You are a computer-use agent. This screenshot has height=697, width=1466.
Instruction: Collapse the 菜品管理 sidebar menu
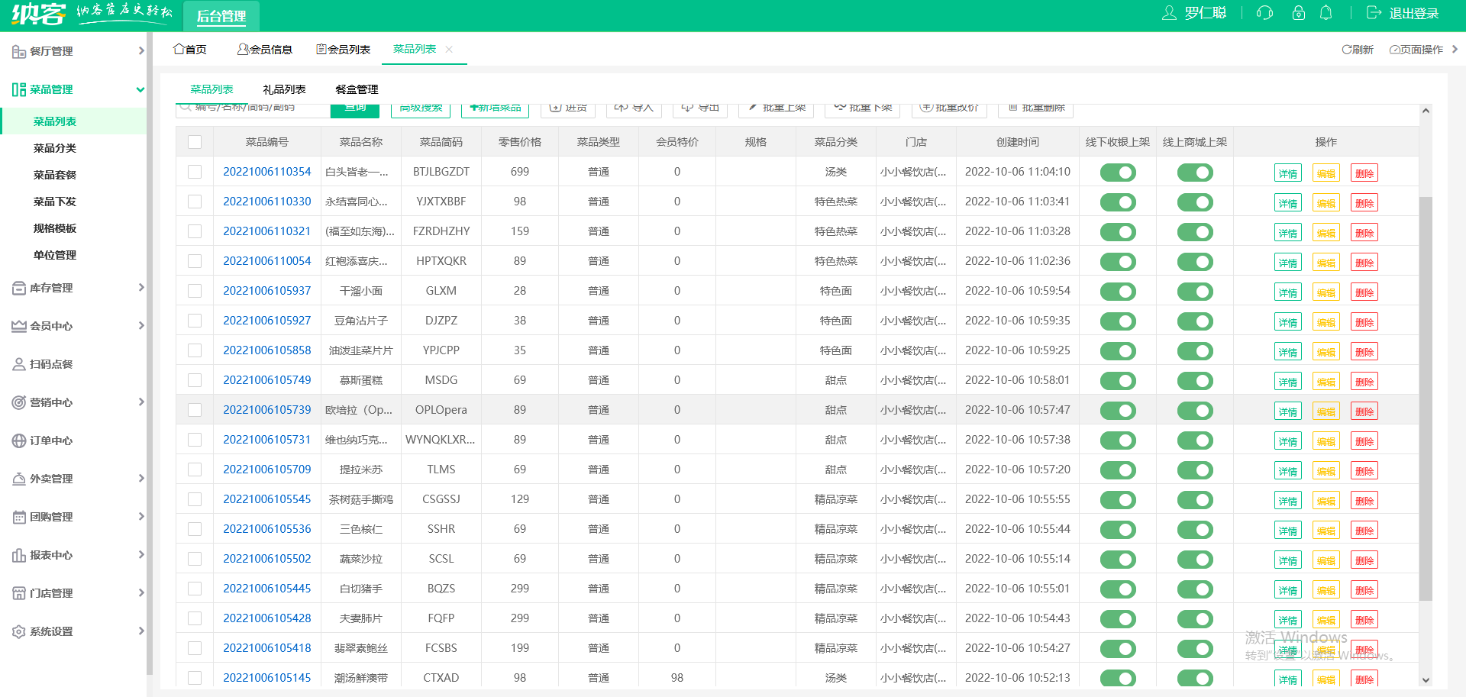coord(76,89)
